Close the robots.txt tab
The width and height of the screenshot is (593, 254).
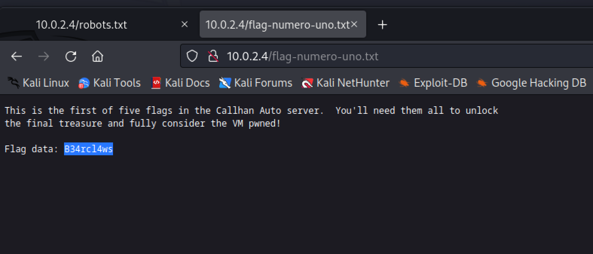185,24
